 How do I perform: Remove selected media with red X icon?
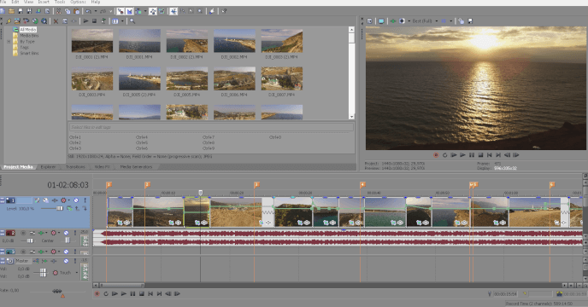(x=56, y=21)
